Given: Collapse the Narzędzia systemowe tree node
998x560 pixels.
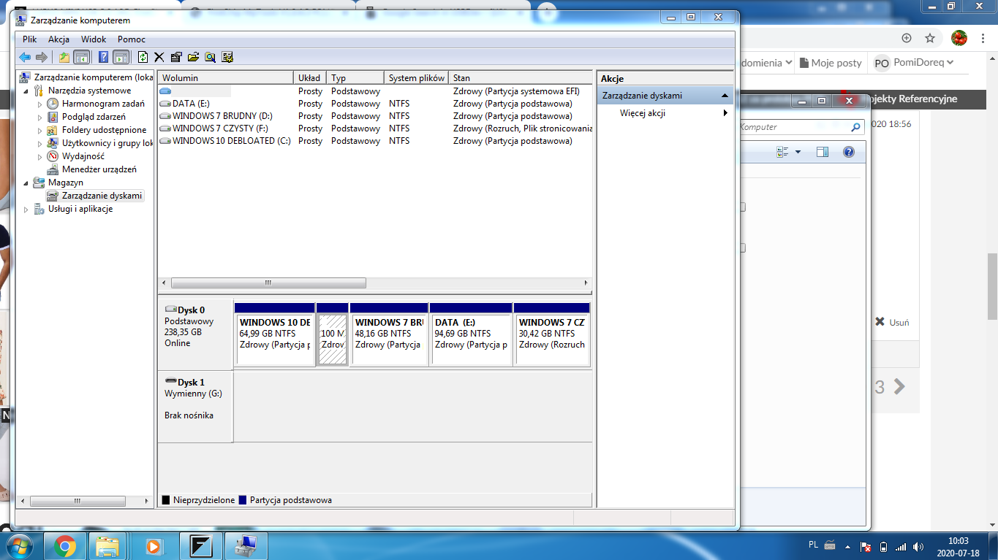Looking at the screenshot, I should click(27, 91).
